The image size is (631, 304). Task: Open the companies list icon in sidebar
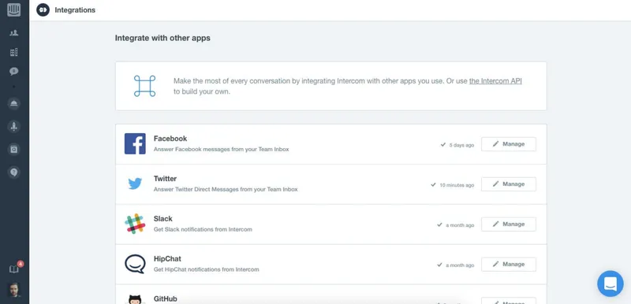[14, 52]
